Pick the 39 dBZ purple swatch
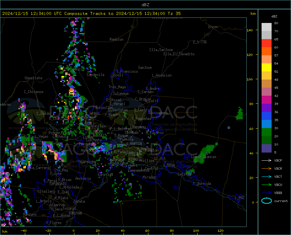Viewport: 291px width, 235px height. pos(266,108)
